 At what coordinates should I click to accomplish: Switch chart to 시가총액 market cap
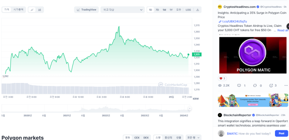(18, 10)
